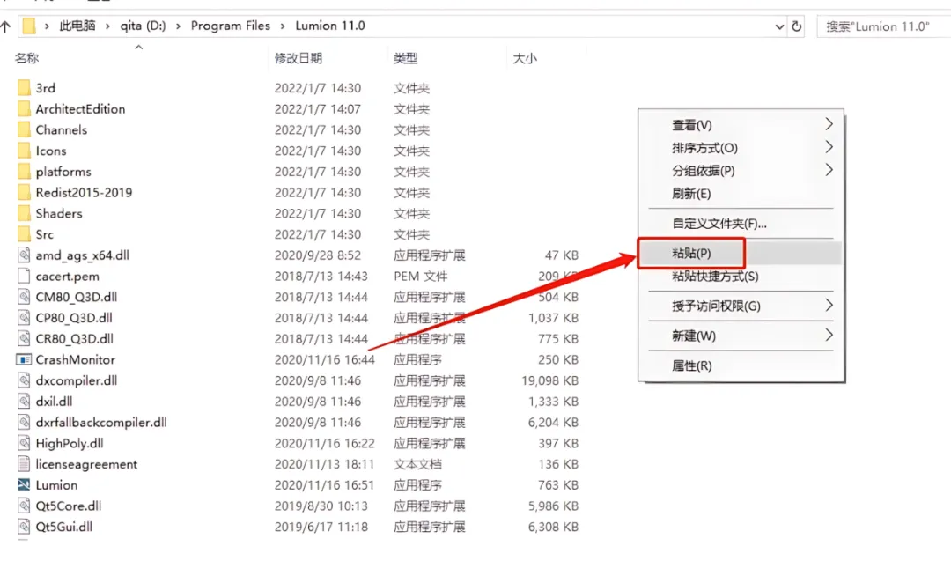Sort by 名称 column header
The height and width of the screenshot is (561, 951).
click(26, 58)
